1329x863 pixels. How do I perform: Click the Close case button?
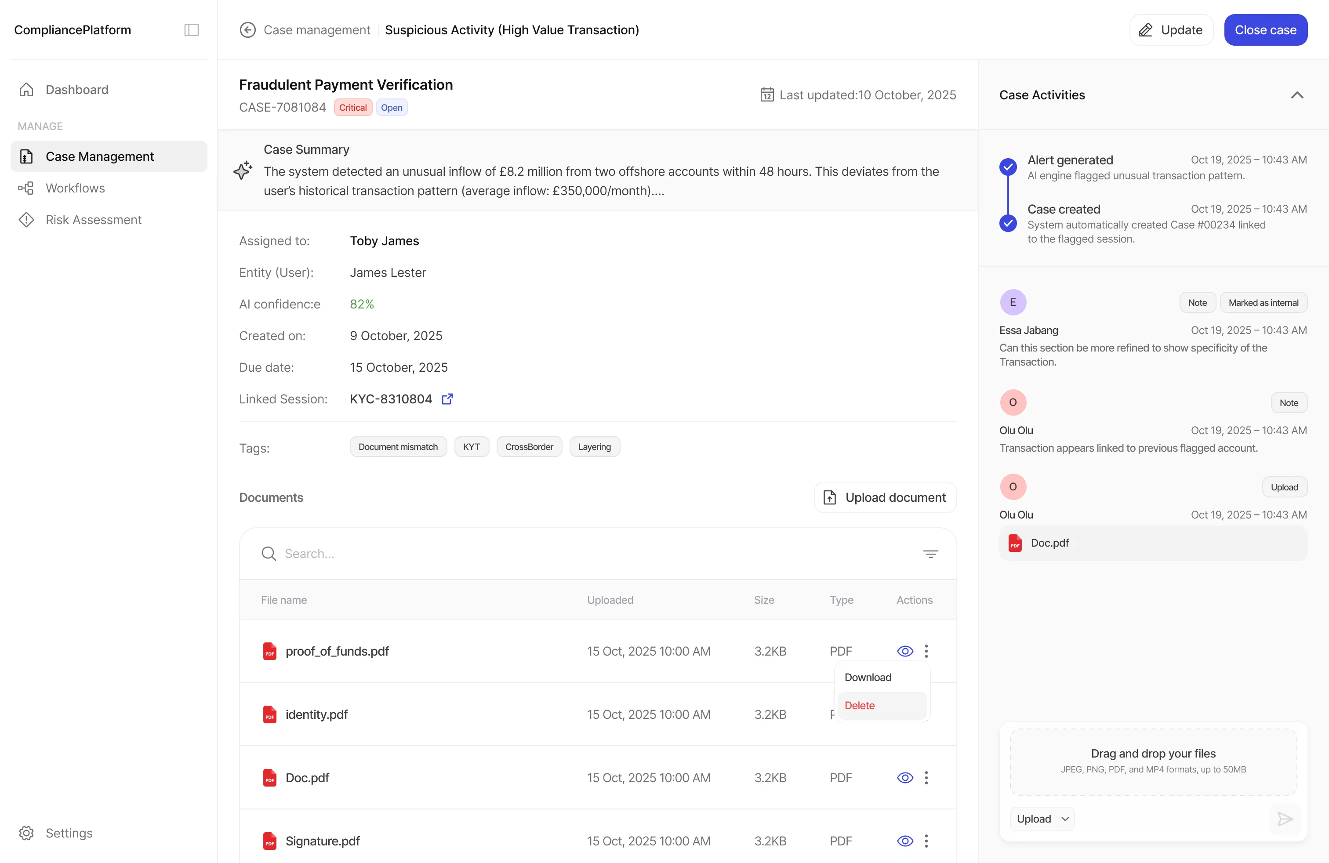1265,29
